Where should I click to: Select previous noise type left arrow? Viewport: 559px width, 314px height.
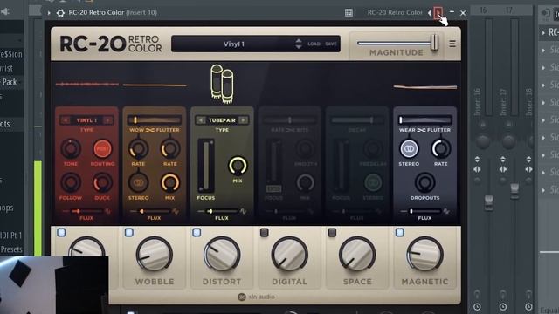click(x=66, y=120)
